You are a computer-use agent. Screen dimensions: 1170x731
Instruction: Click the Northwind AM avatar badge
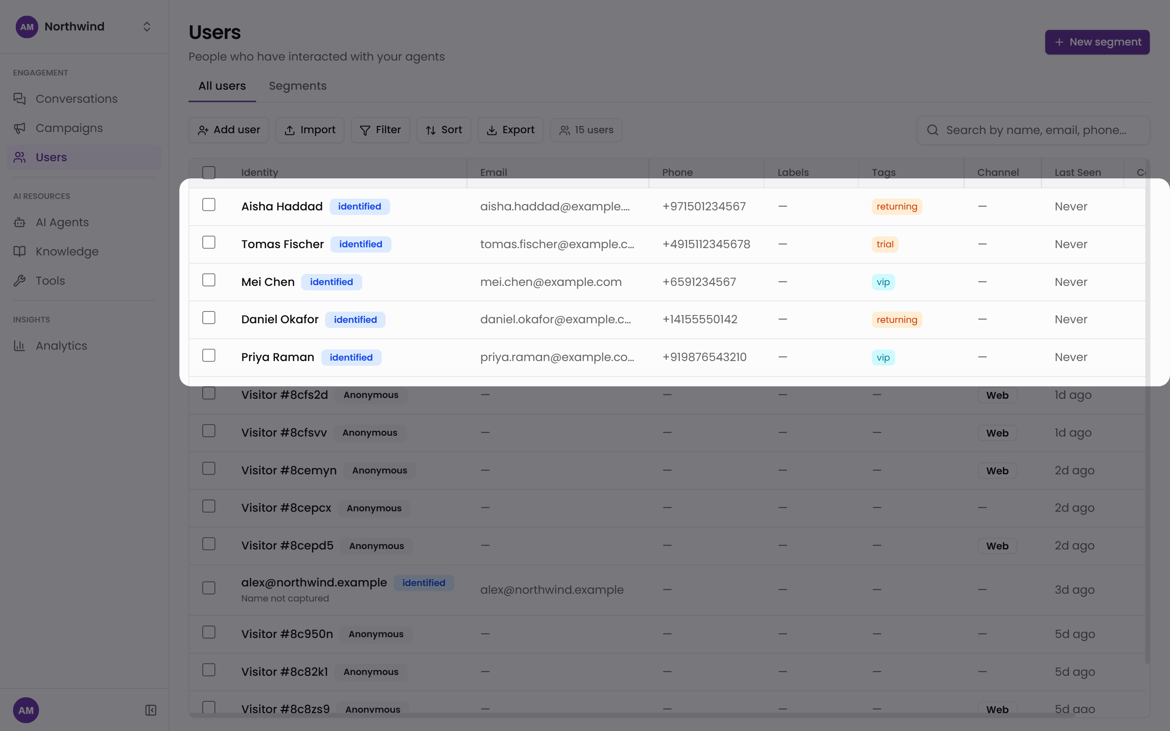click(x=26, y=26)
